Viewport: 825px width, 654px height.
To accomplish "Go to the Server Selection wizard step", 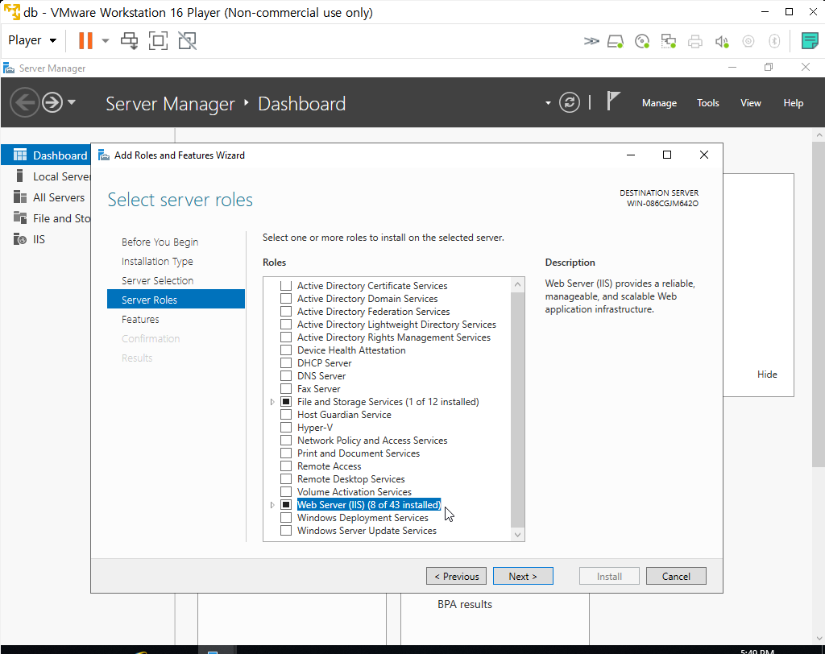I will [x=157, y=281].
